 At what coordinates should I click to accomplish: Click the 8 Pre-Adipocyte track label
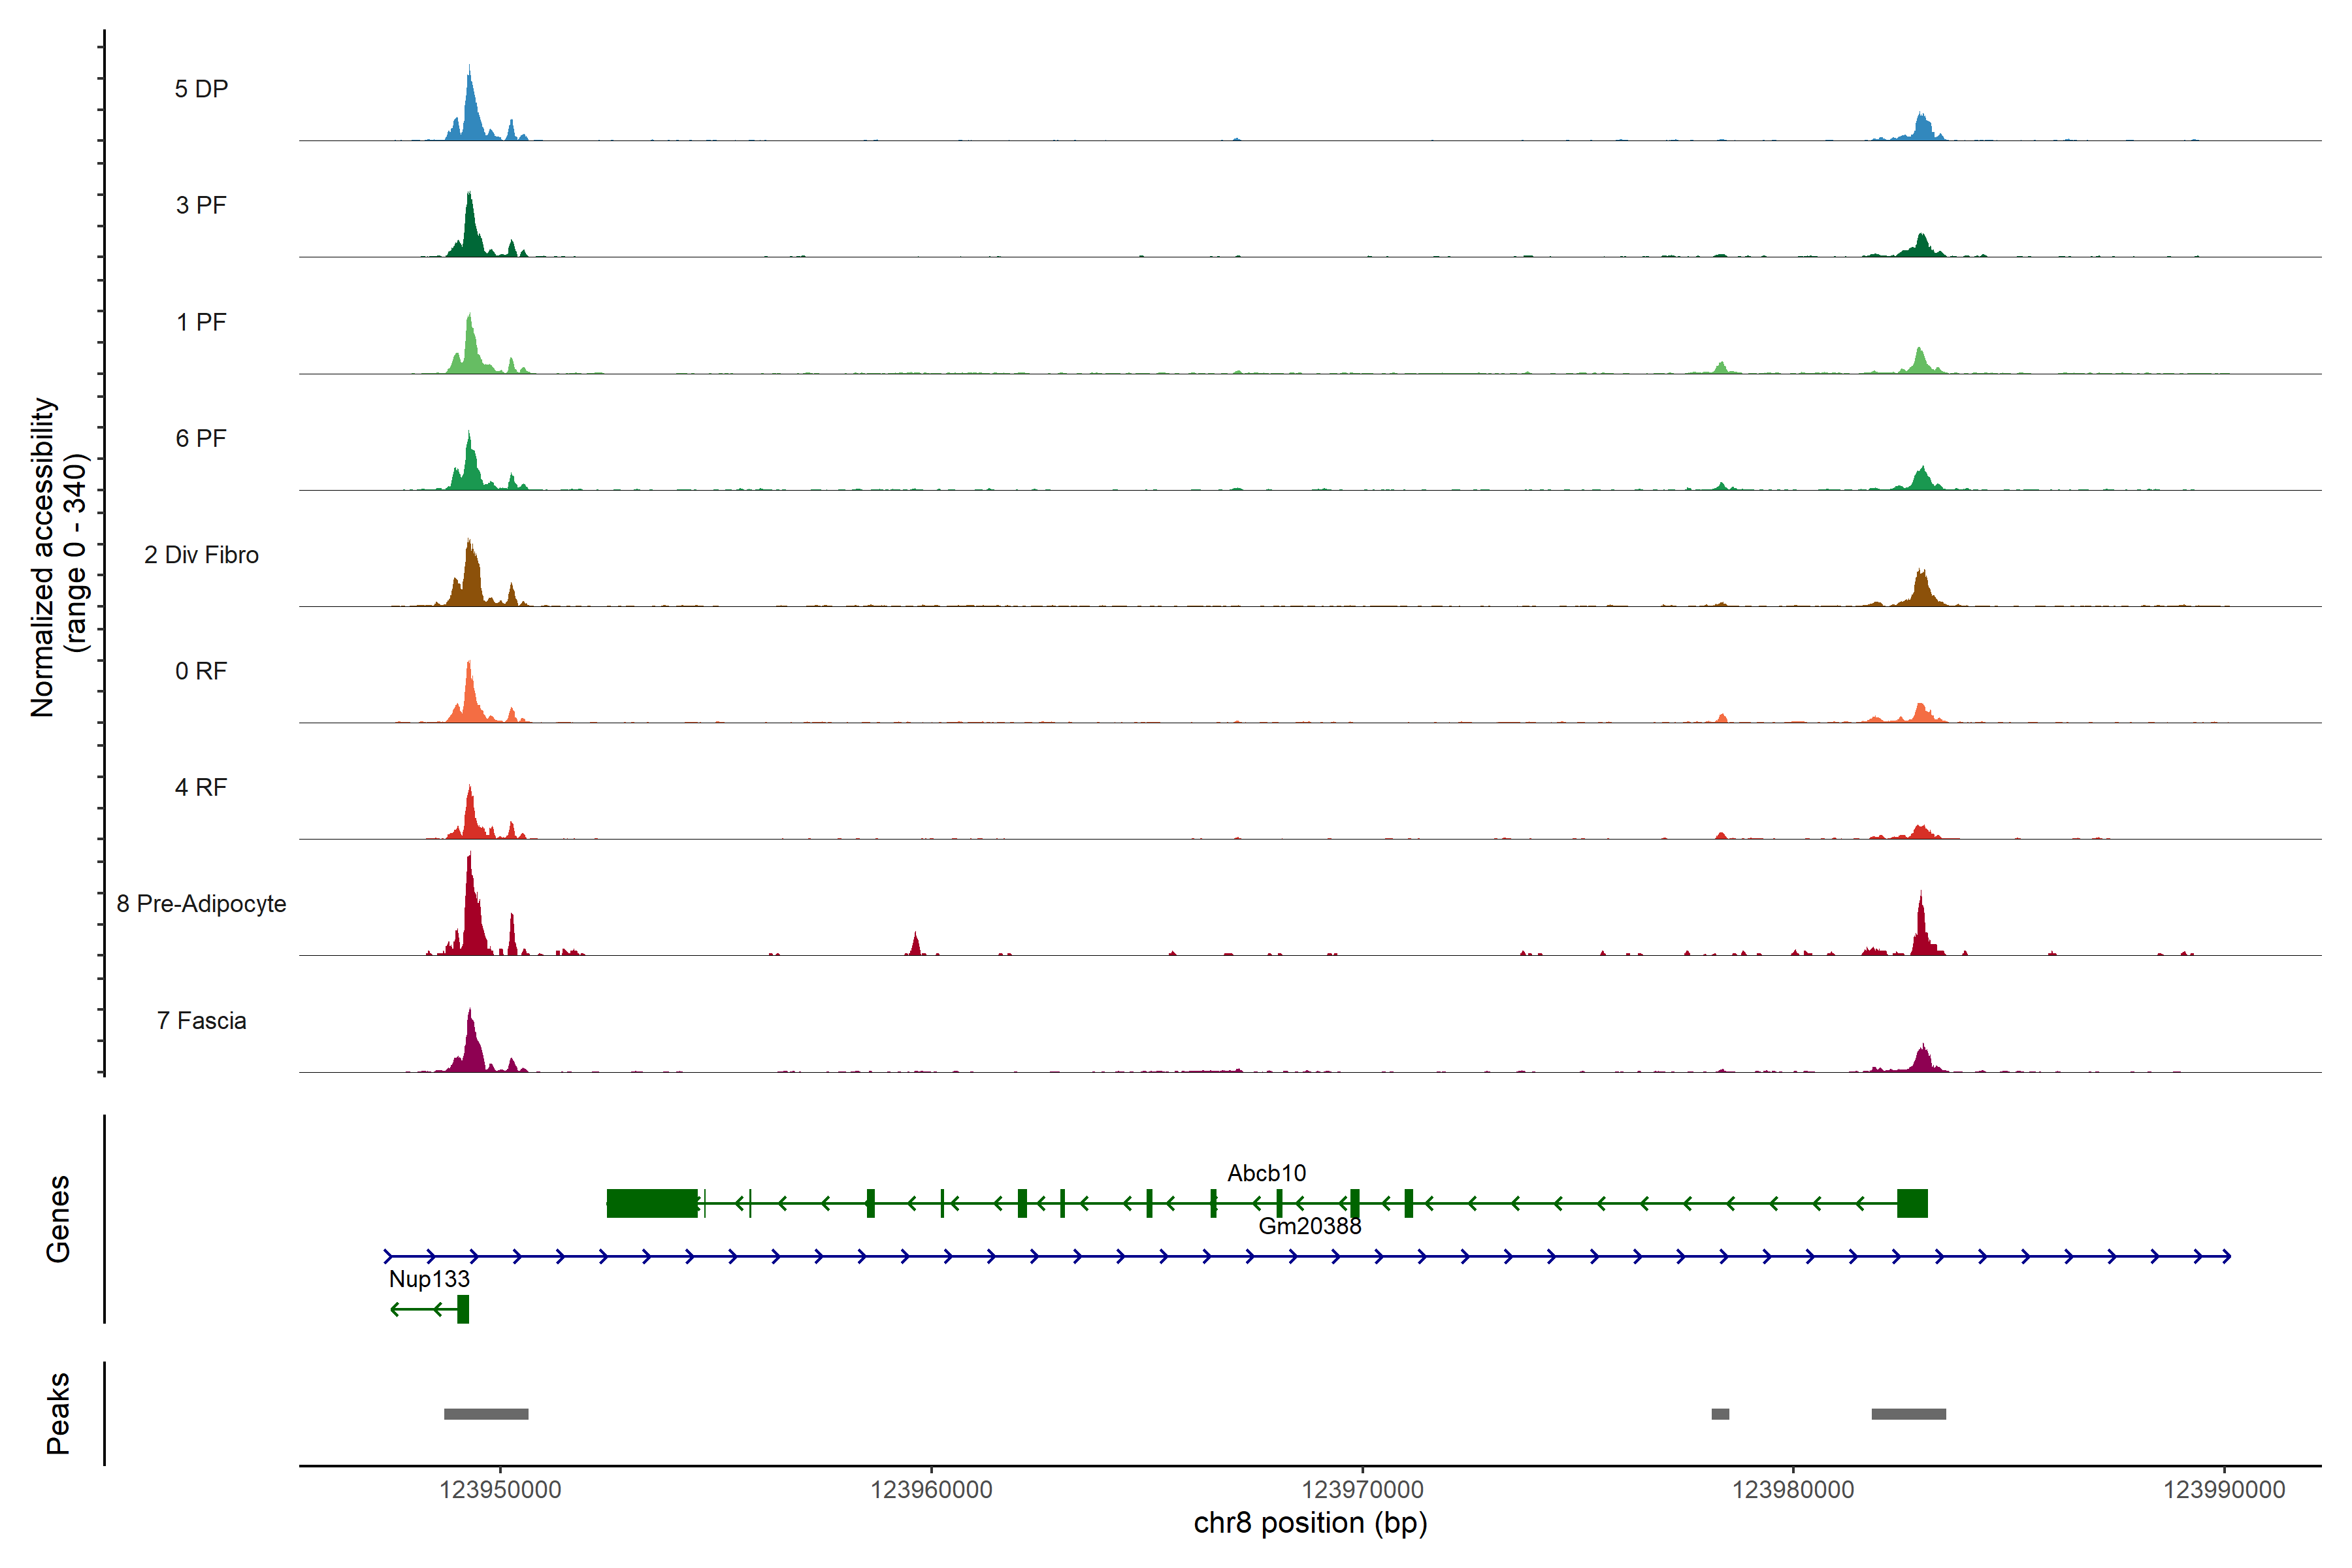coord(201,904)
